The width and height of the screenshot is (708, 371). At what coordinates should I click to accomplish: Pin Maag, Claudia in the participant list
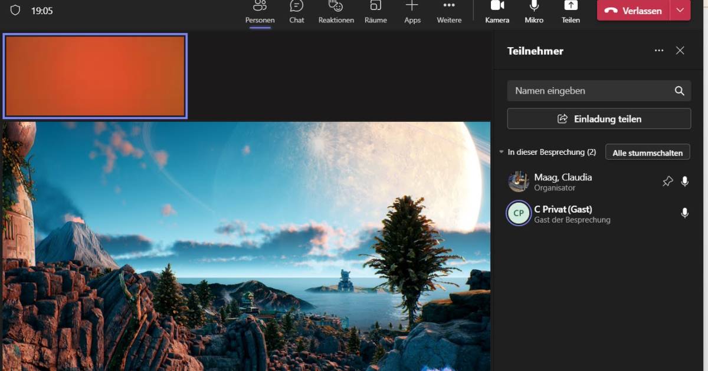tap(667, 181)
